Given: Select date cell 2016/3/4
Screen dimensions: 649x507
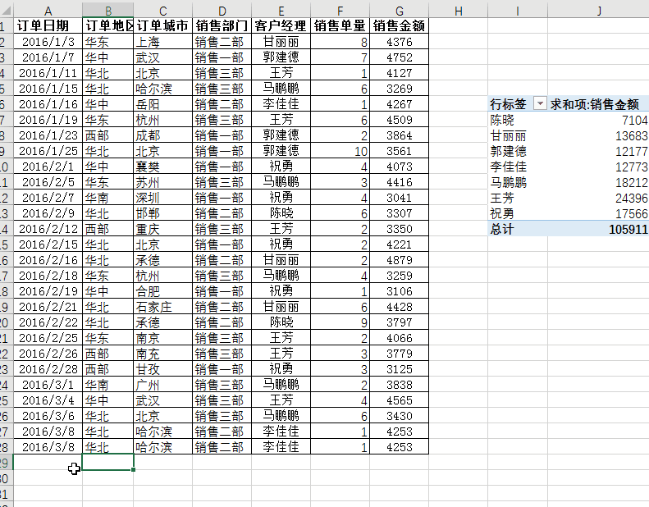Looking at the screenshot, I should click(48, 400).
